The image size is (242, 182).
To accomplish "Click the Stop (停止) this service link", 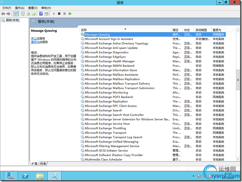I will [x=34, y=38].
